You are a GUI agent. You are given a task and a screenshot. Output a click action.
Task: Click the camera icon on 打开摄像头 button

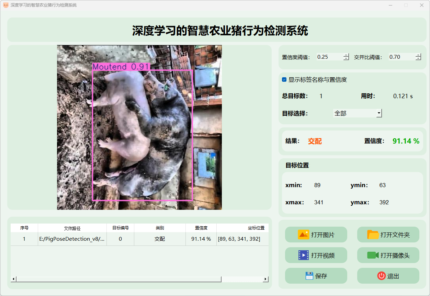point(373,255)
